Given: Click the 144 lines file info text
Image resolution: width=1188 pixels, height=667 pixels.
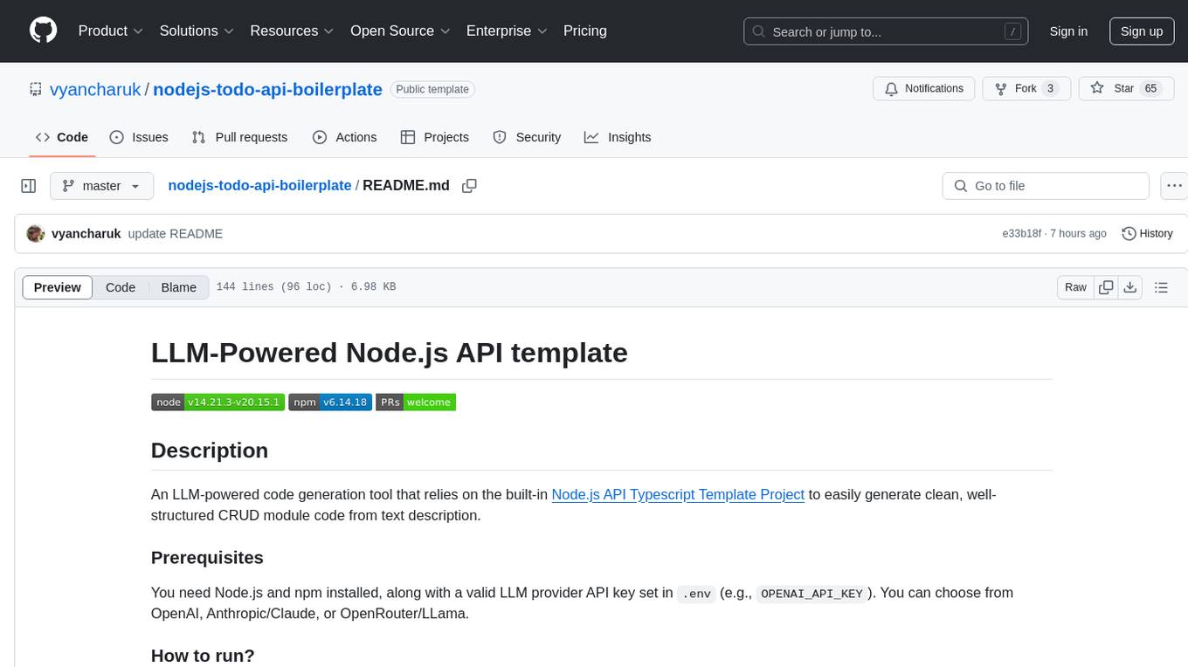Looking at the screenshot, I should 306,287.
